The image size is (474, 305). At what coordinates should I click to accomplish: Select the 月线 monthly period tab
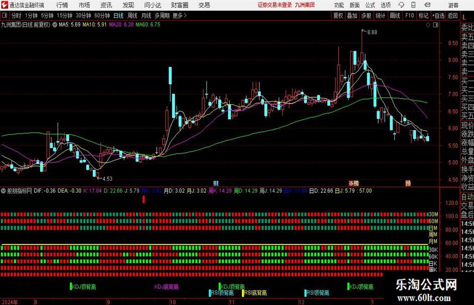point(146,16)
